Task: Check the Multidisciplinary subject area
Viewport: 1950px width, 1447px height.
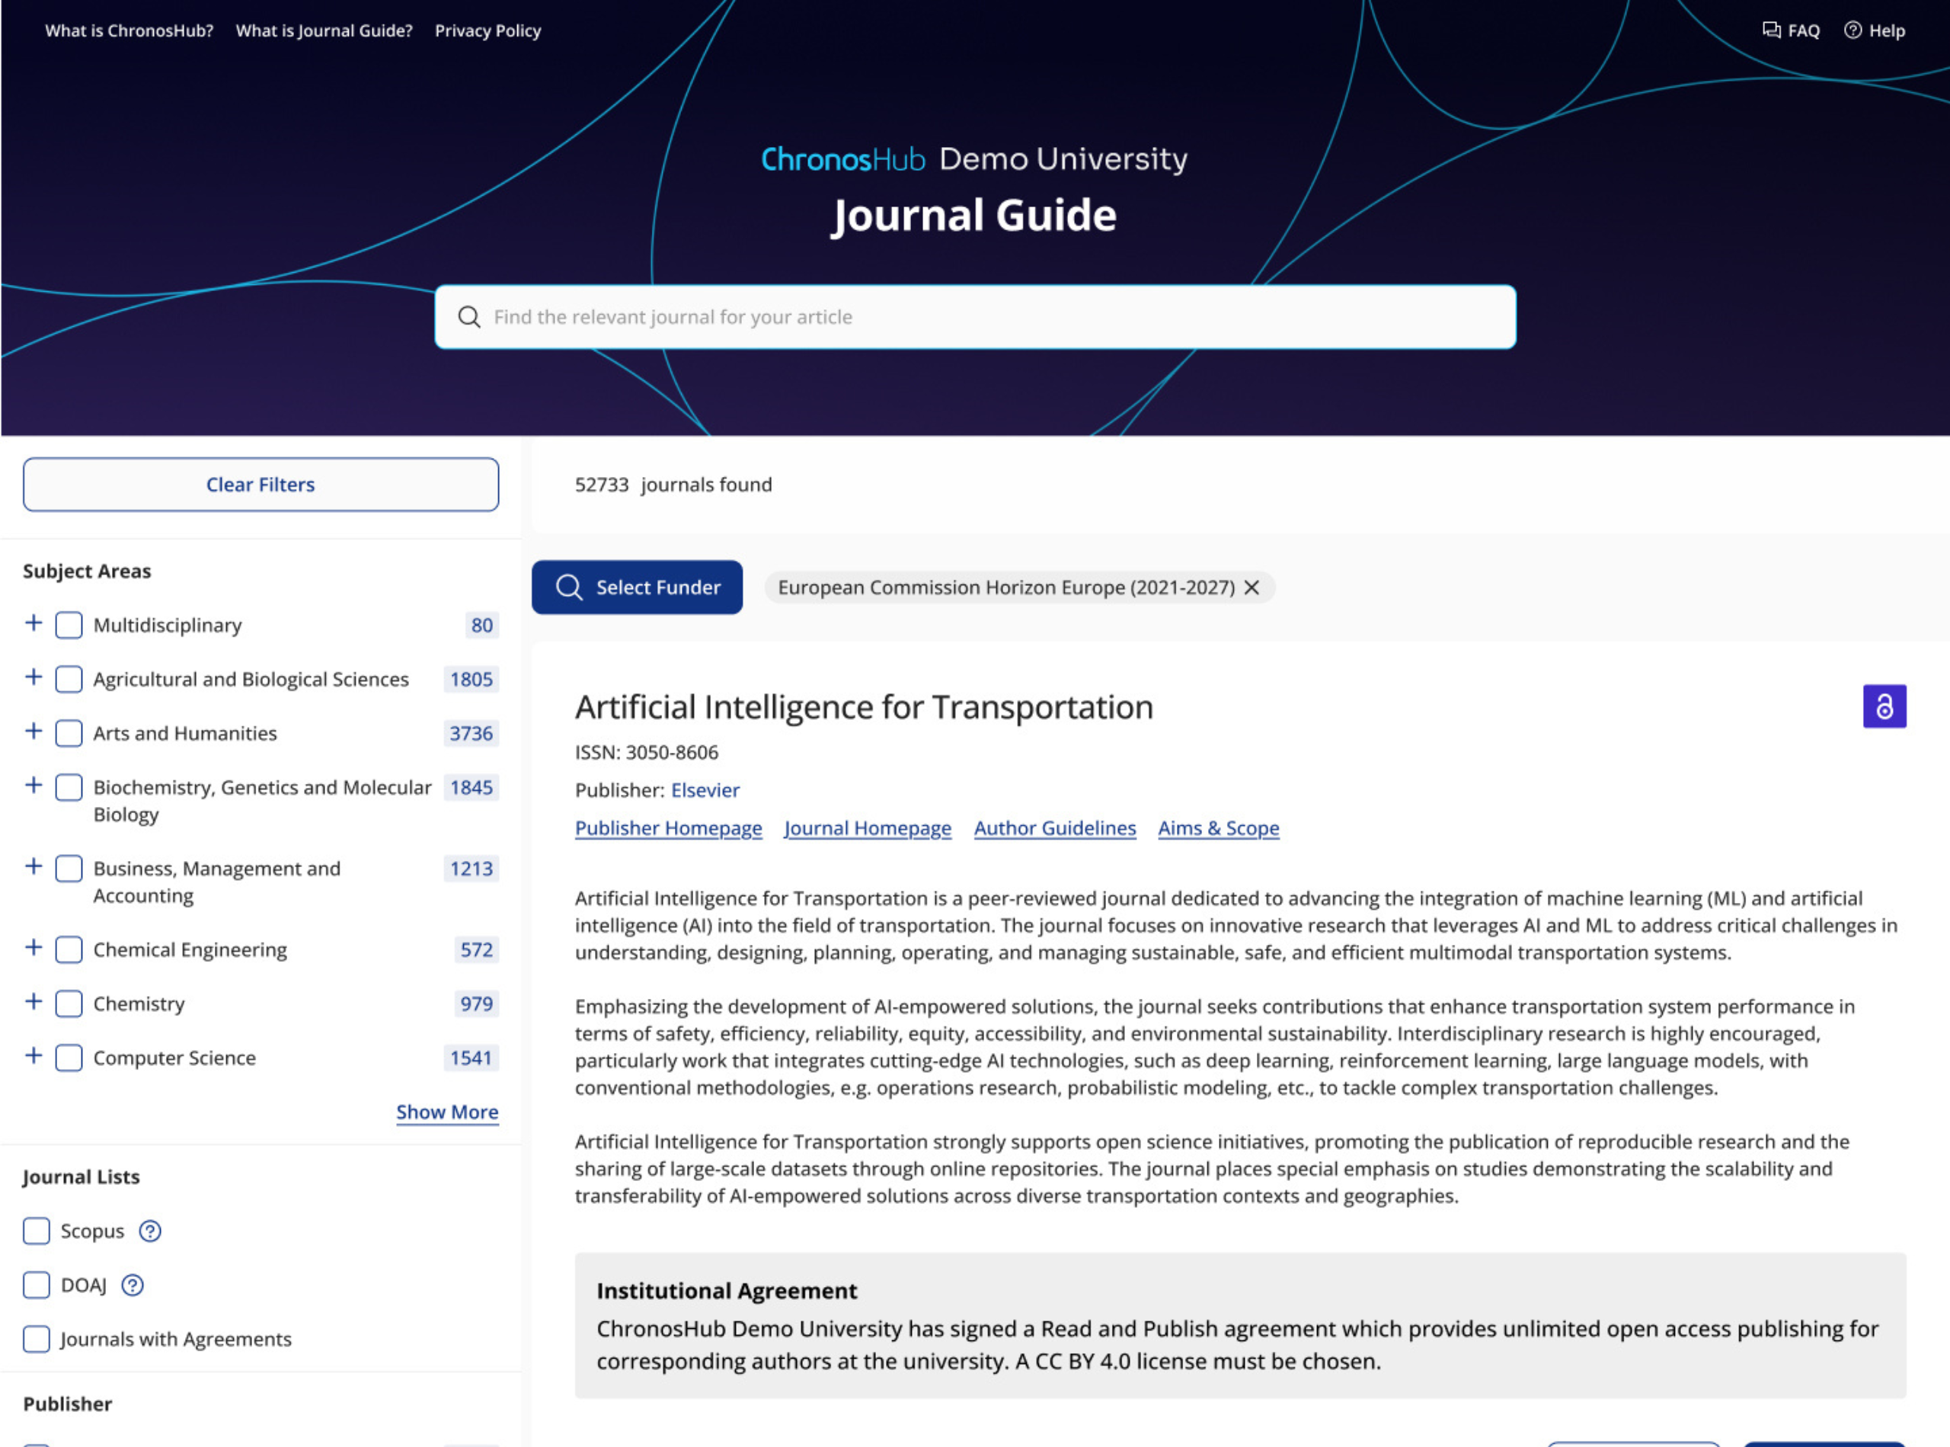Action: tap(69, 626)
